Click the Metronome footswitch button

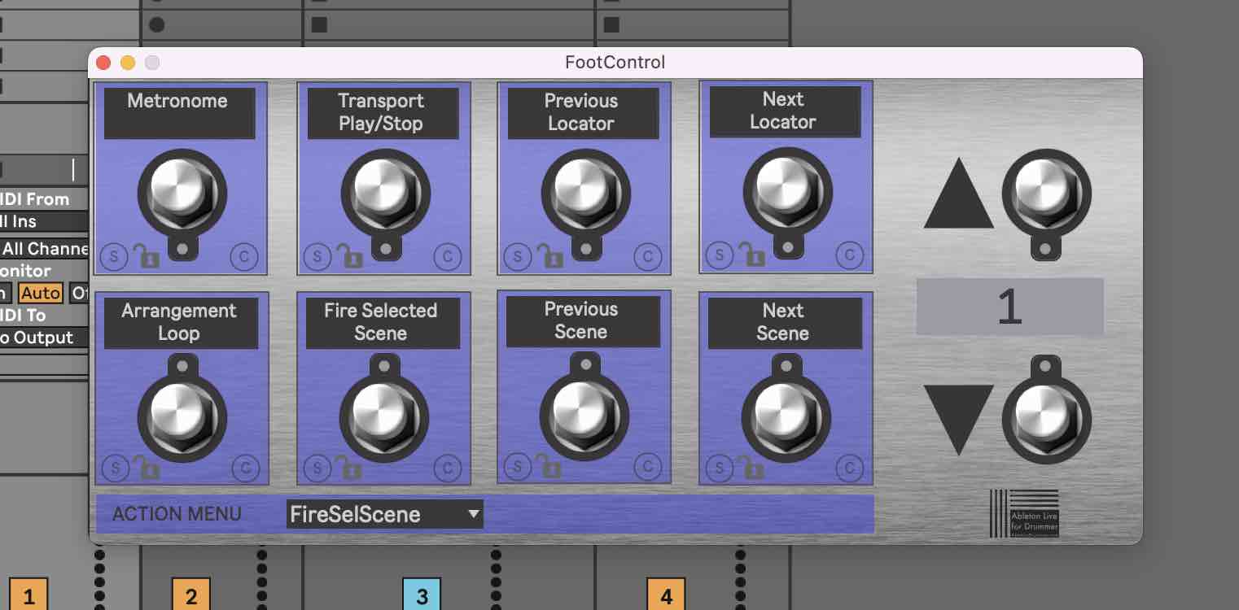click(182, 194)
